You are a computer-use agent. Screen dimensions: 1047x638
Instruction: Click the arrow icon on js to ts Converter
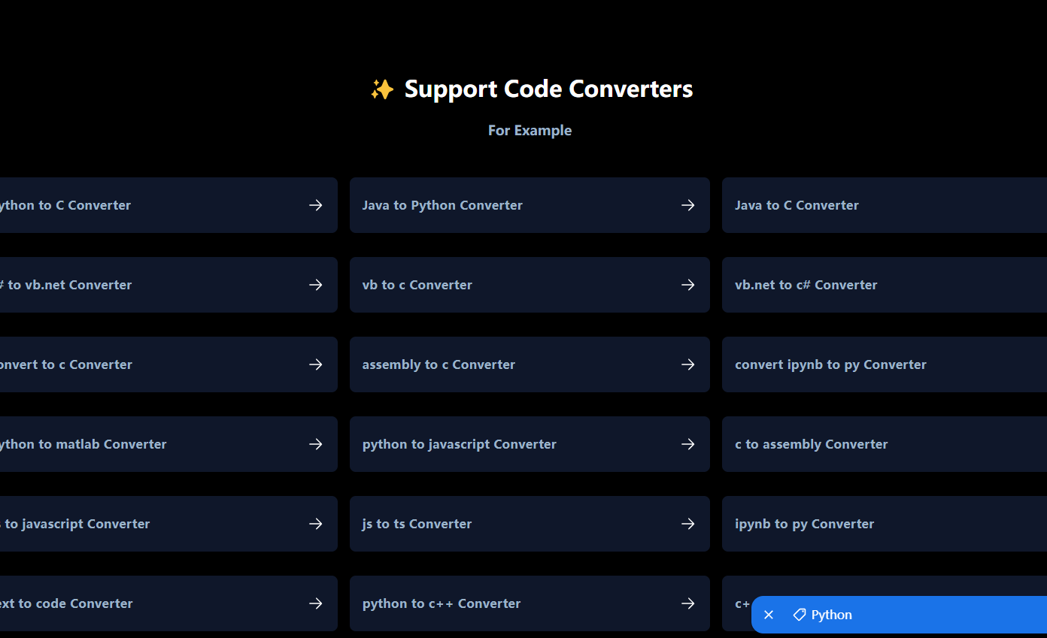pyautogui.click(x=687, y=524)
